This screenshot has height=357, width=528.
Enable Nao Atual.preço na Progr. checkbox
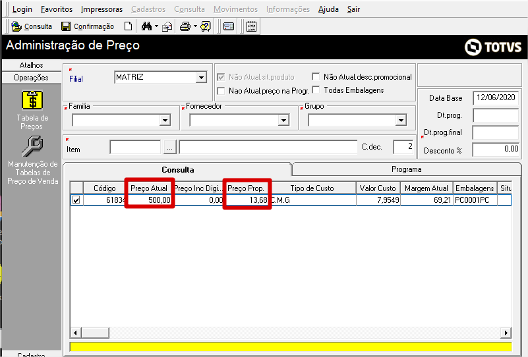pos(221,91)
